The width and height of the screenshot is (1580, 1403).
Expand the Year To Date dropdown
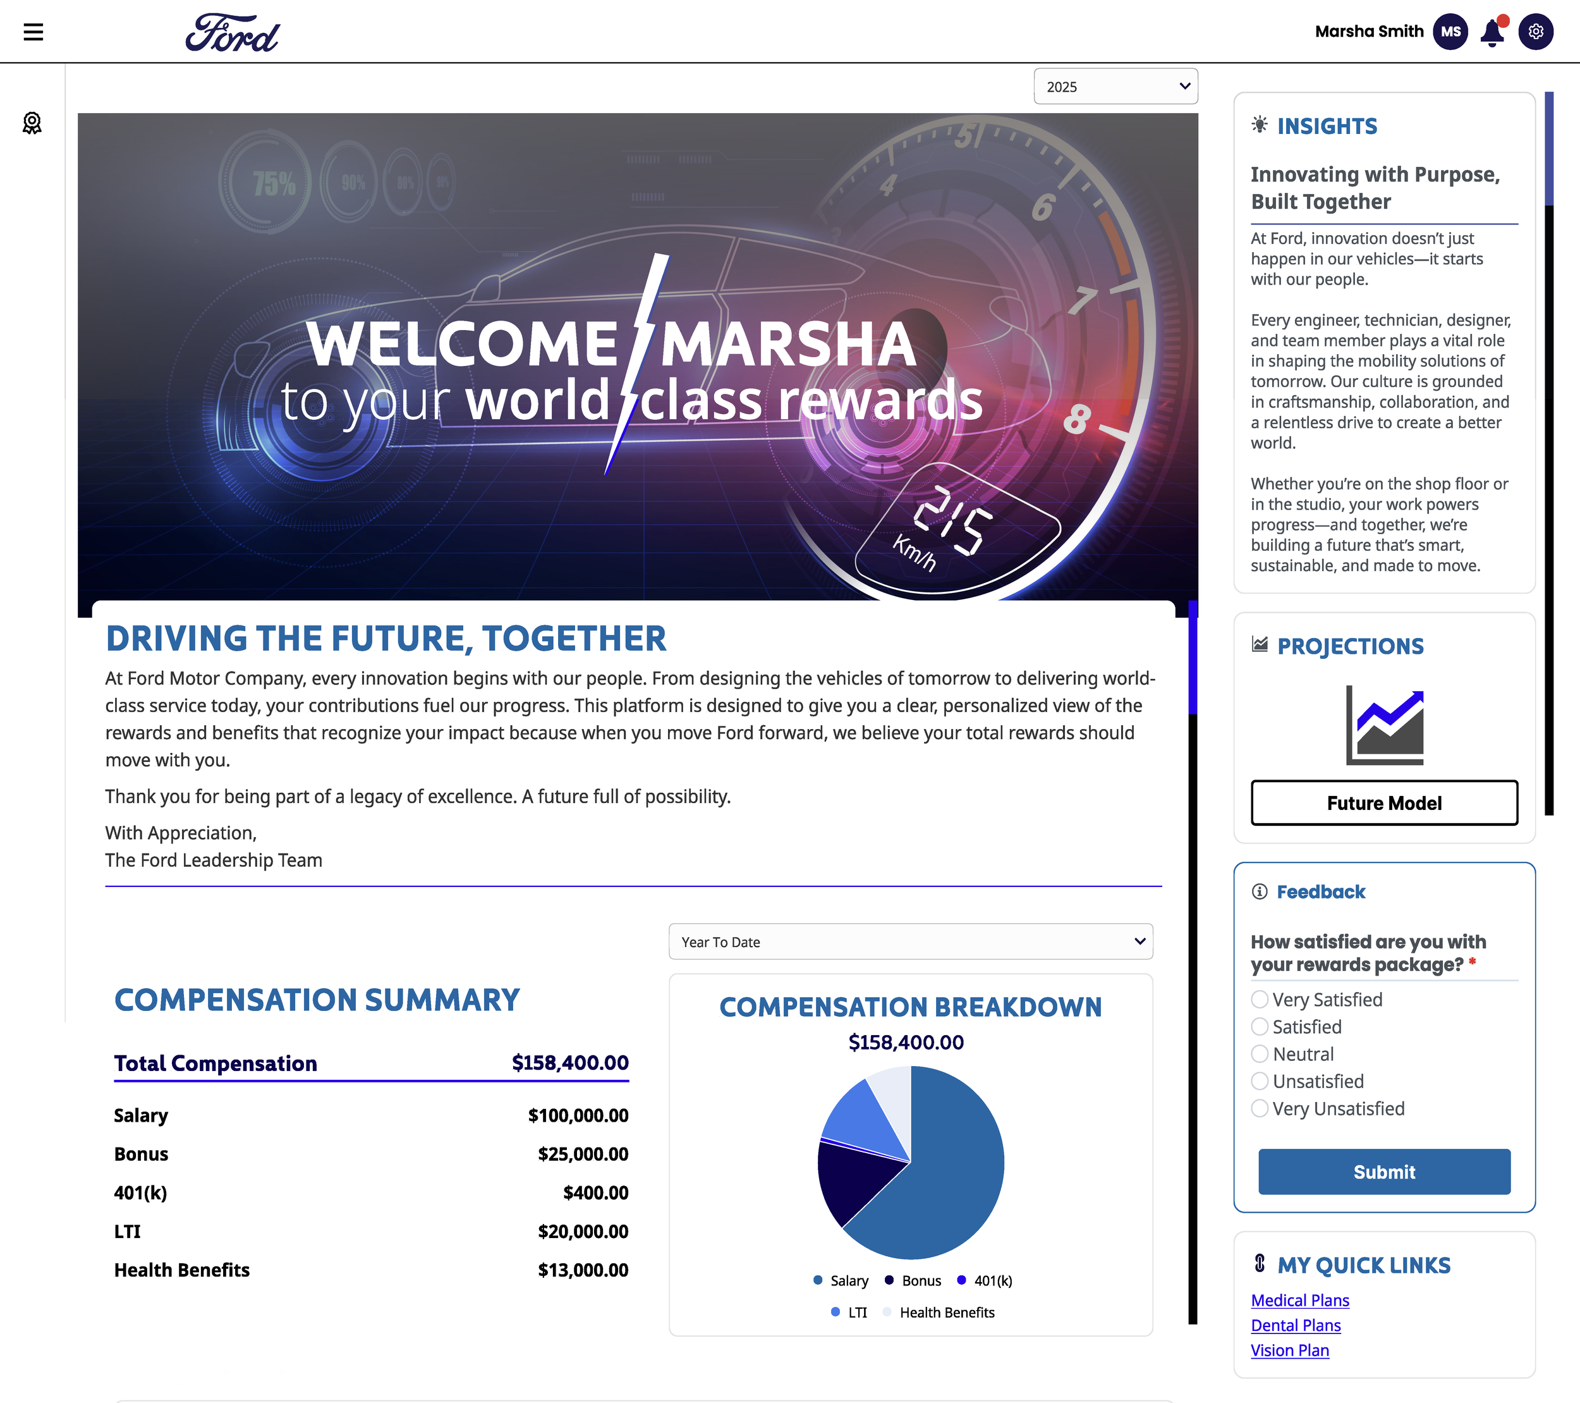click(910, 941)
